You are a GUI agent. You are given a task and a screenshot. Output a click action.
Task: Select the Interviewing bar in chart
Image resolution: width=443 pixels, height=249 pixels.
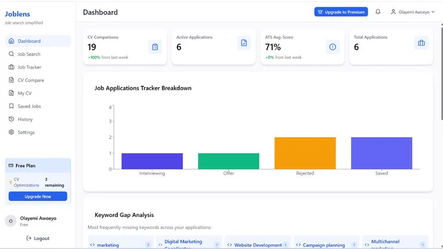pos(152,161)
